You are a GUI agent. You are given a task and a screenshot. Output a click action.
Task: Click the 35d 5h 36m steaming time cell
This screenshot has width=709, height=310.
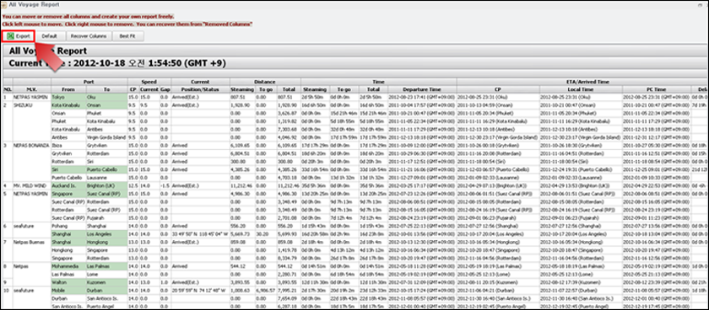315,185
